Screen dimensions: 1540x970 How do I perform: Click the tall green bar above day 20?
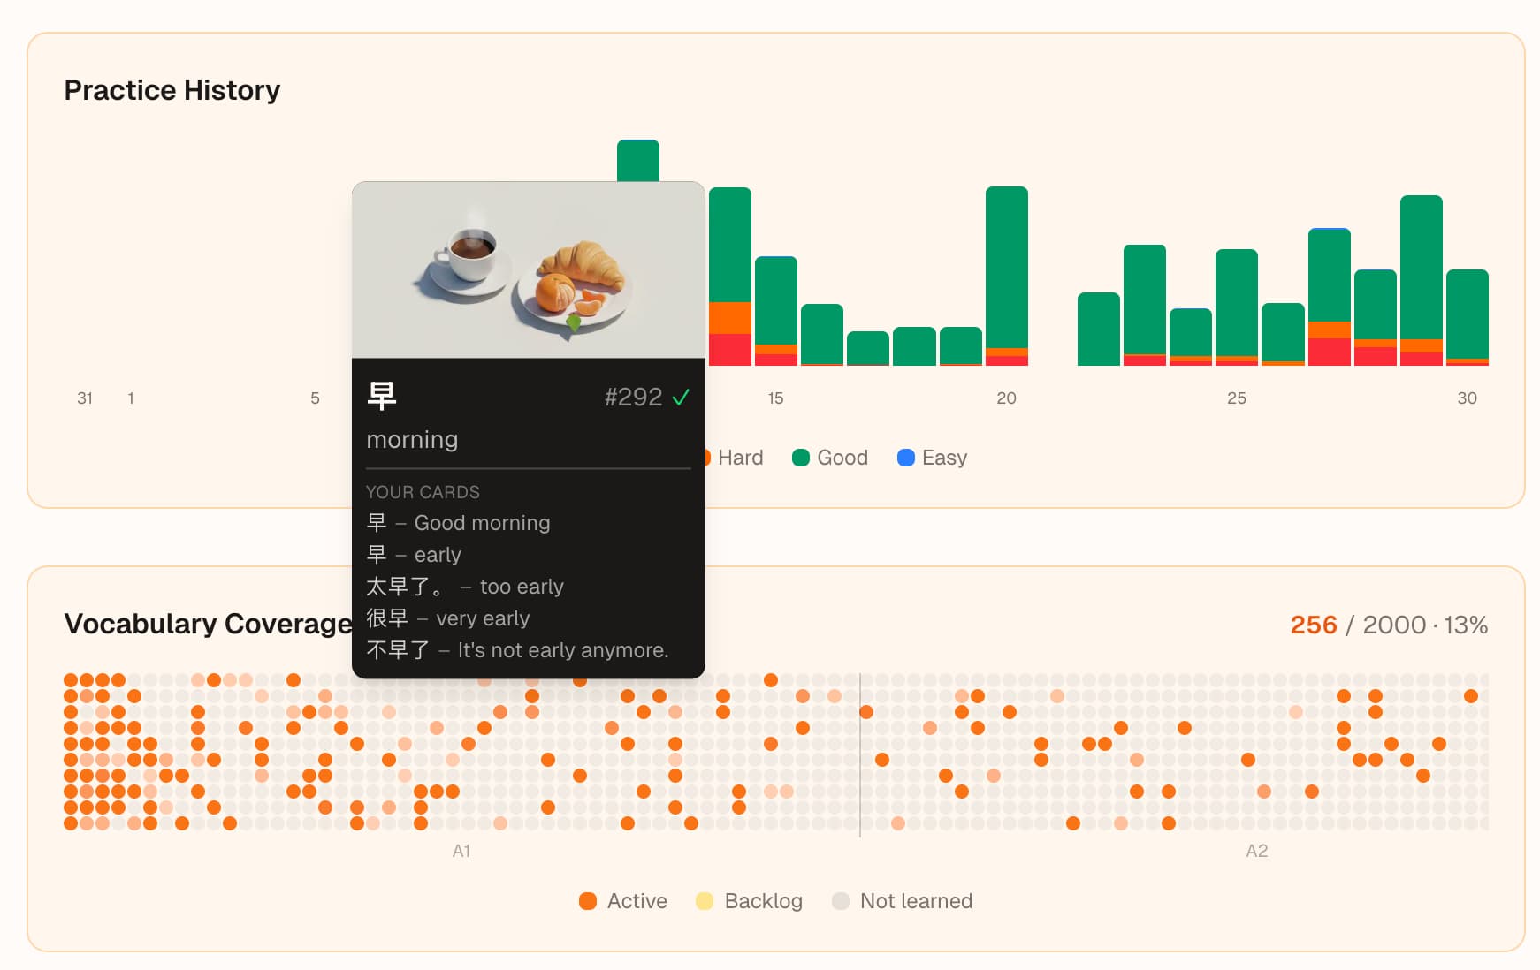1006,265
